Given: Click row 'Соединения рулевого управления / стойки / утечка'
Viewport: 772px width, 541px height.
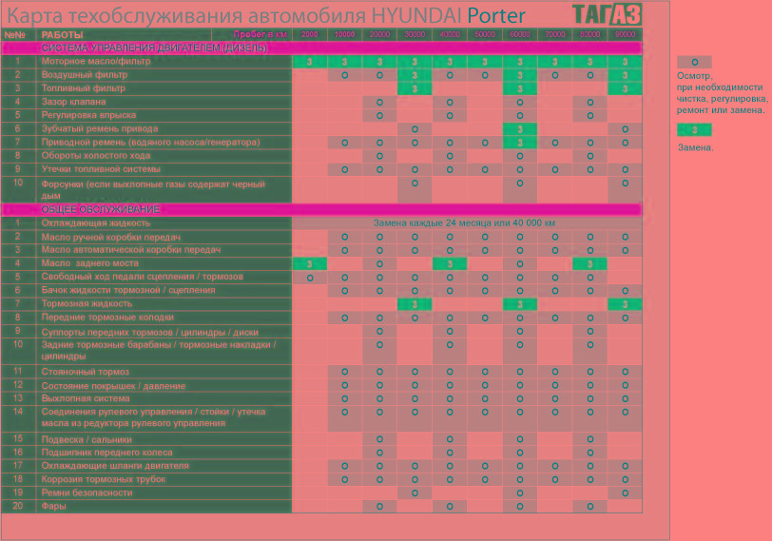Looking at the screenshot, I should click(322, 418).
